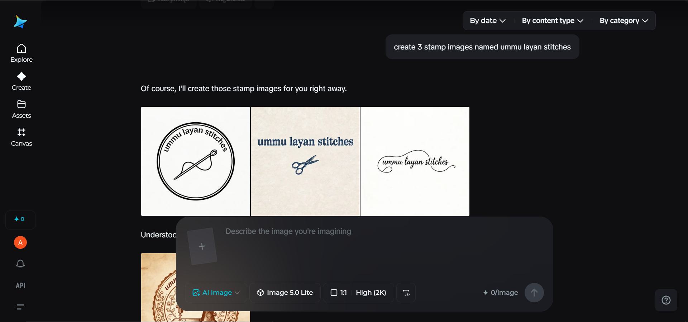The height and width of the screenshot is (322, 688).
Task: Open the scissors stamp image
Action: (x=305, y=161)
